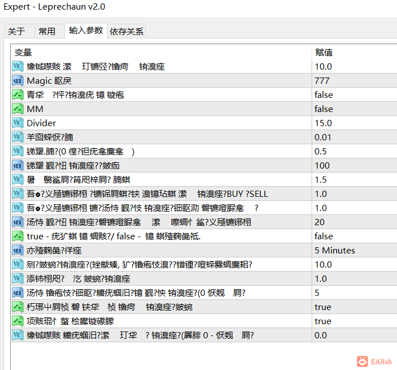This screenshot has height=370, width=397.
Task: Click the integer icon beside value 100
Action: point(18,166)
